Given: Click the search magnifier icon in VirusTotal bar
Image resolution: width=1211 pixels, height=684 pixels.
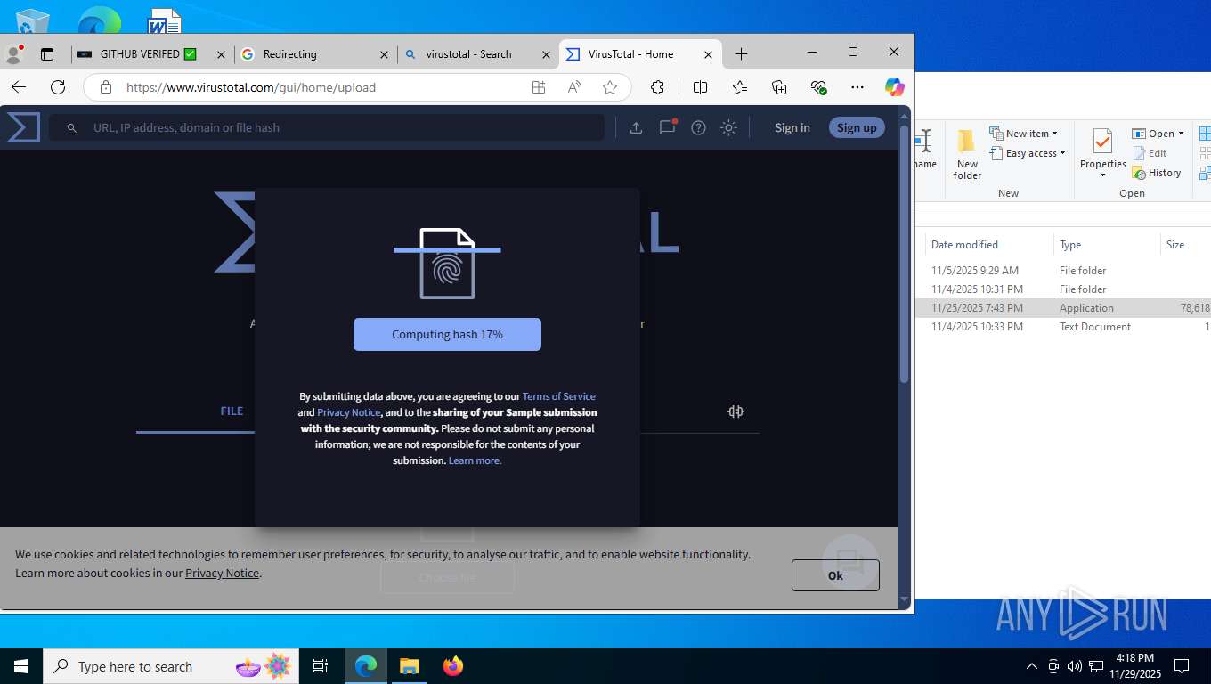Looking at the screenshot, I should (72, 128).
